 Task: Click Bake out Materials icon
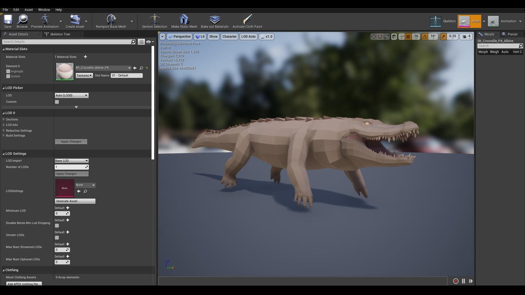pos(215,21)
